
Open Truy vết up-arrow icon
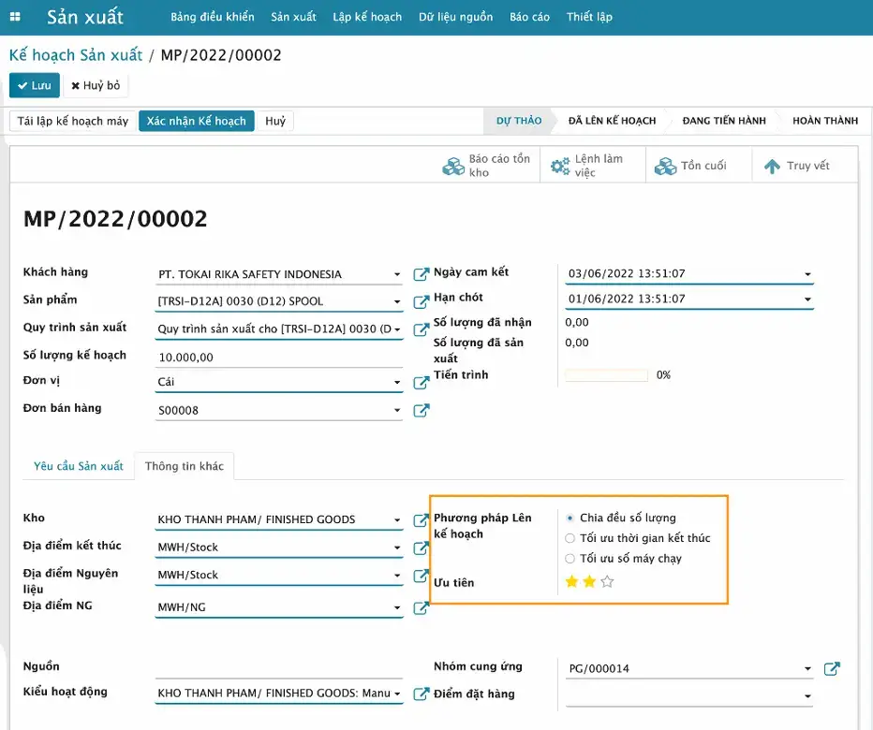coord(772,167)
